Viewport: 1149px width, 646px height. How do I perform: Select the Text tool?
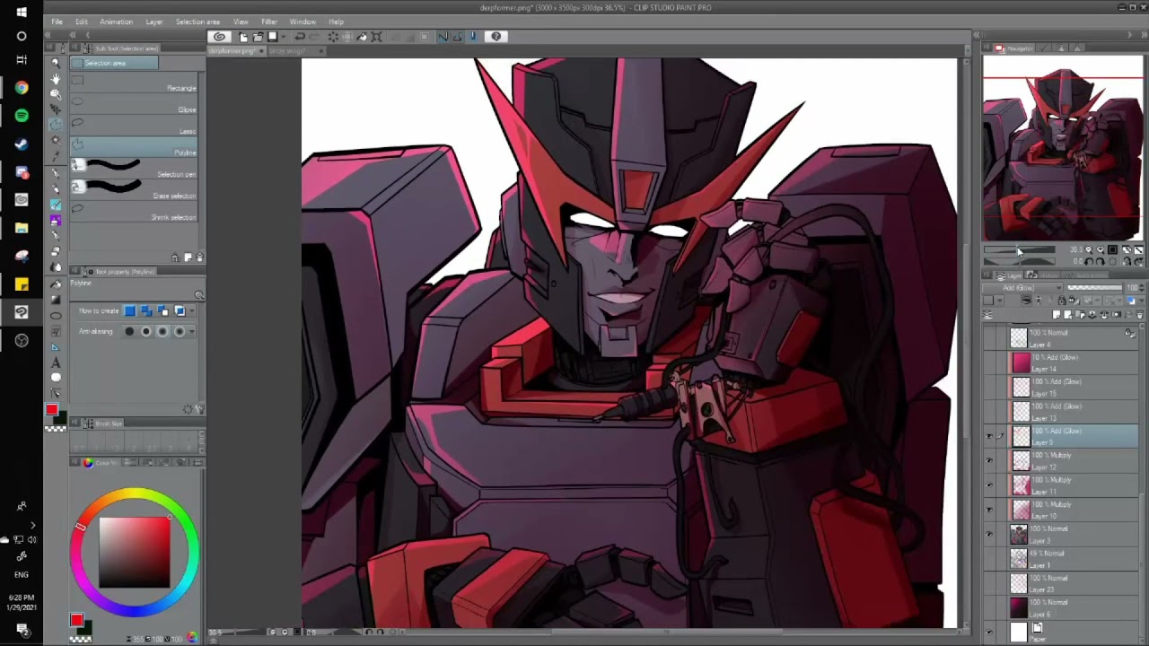tap(56, 362)
